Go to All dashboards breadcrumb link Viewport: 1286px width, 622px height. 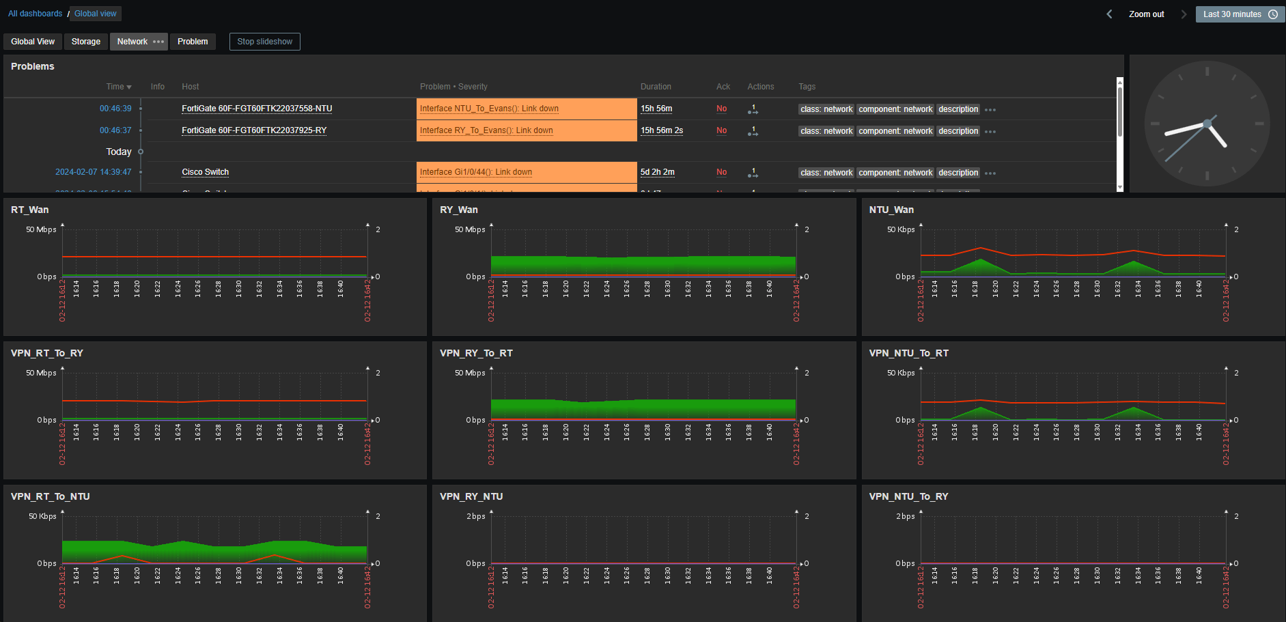pos(35,14)
